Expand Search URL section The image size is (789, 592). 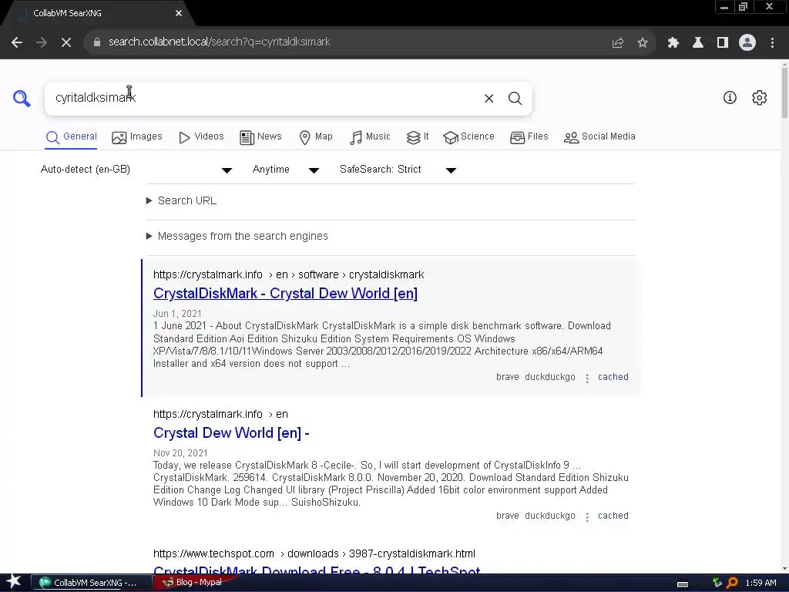coord(181,201)
